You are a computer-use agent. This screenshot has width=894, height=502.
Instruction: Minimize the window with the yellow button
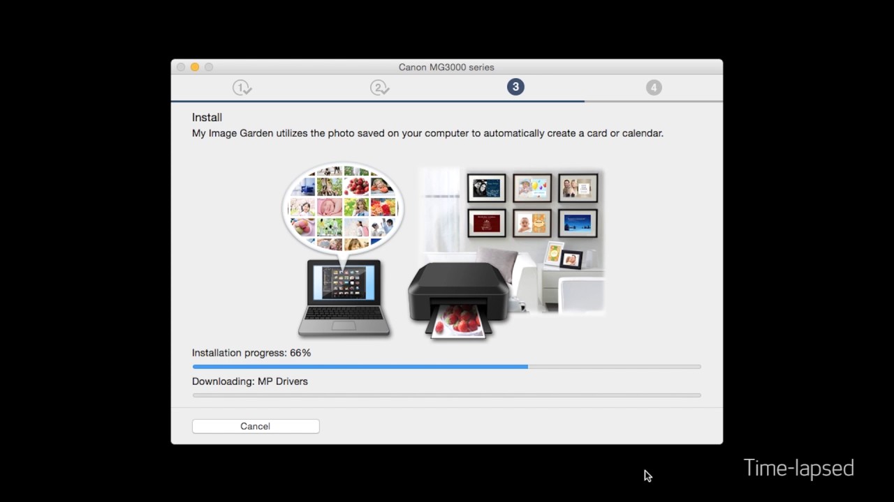click(x=195, y=67)
